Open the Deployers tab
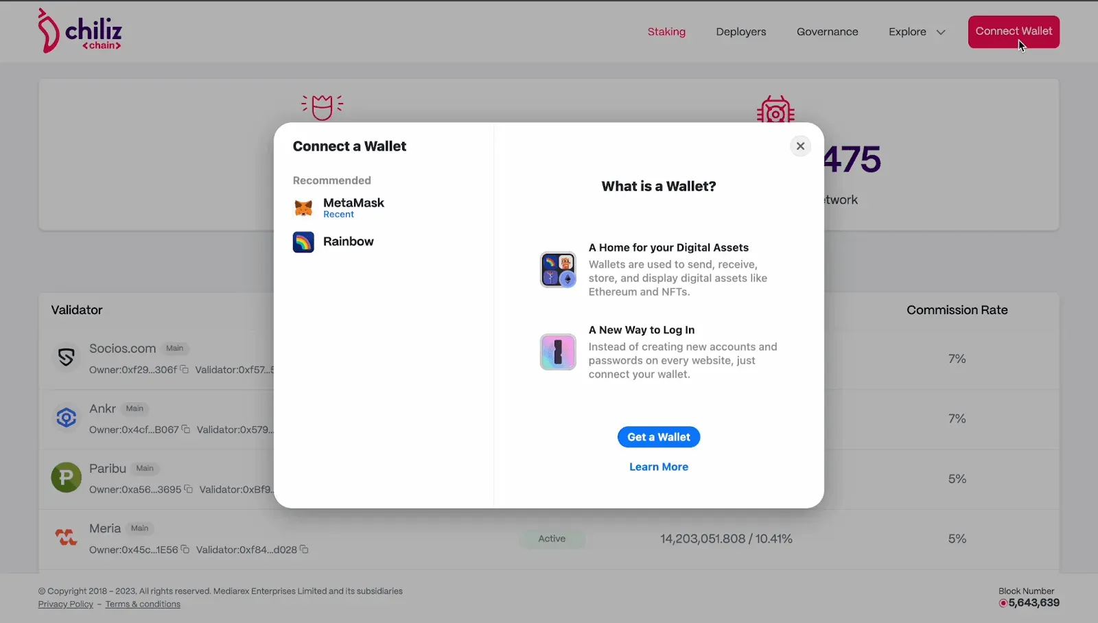1098x623 pixels. pyautogui.click(x=741, y=32)
